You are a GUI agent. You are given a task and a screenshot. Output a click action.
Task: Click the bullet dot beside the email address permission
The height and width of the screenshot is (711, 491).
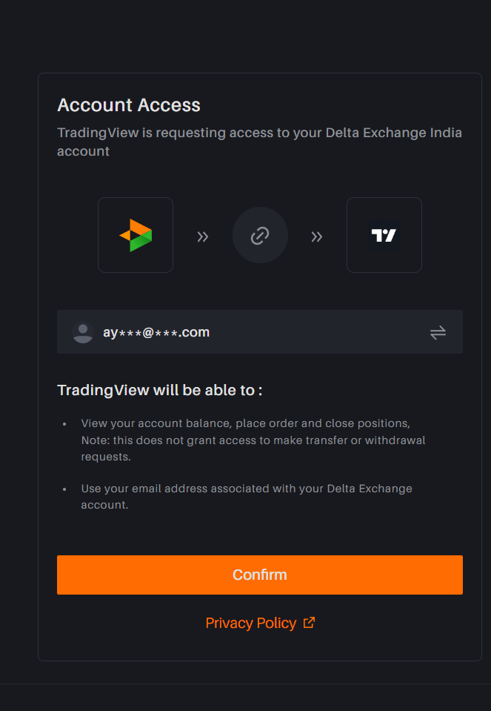tap(64, 489)
